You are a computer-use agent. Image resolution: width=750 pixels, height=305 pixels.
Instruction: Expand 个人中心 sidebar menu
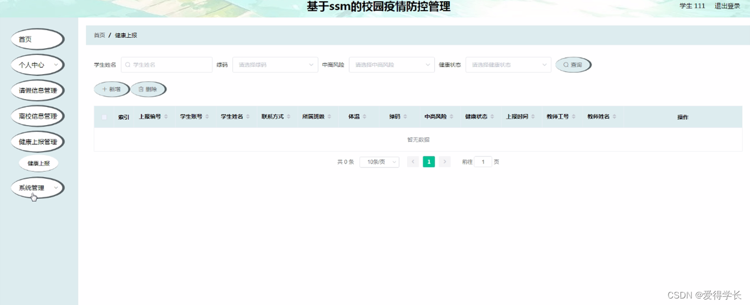[x=37, y=65]
